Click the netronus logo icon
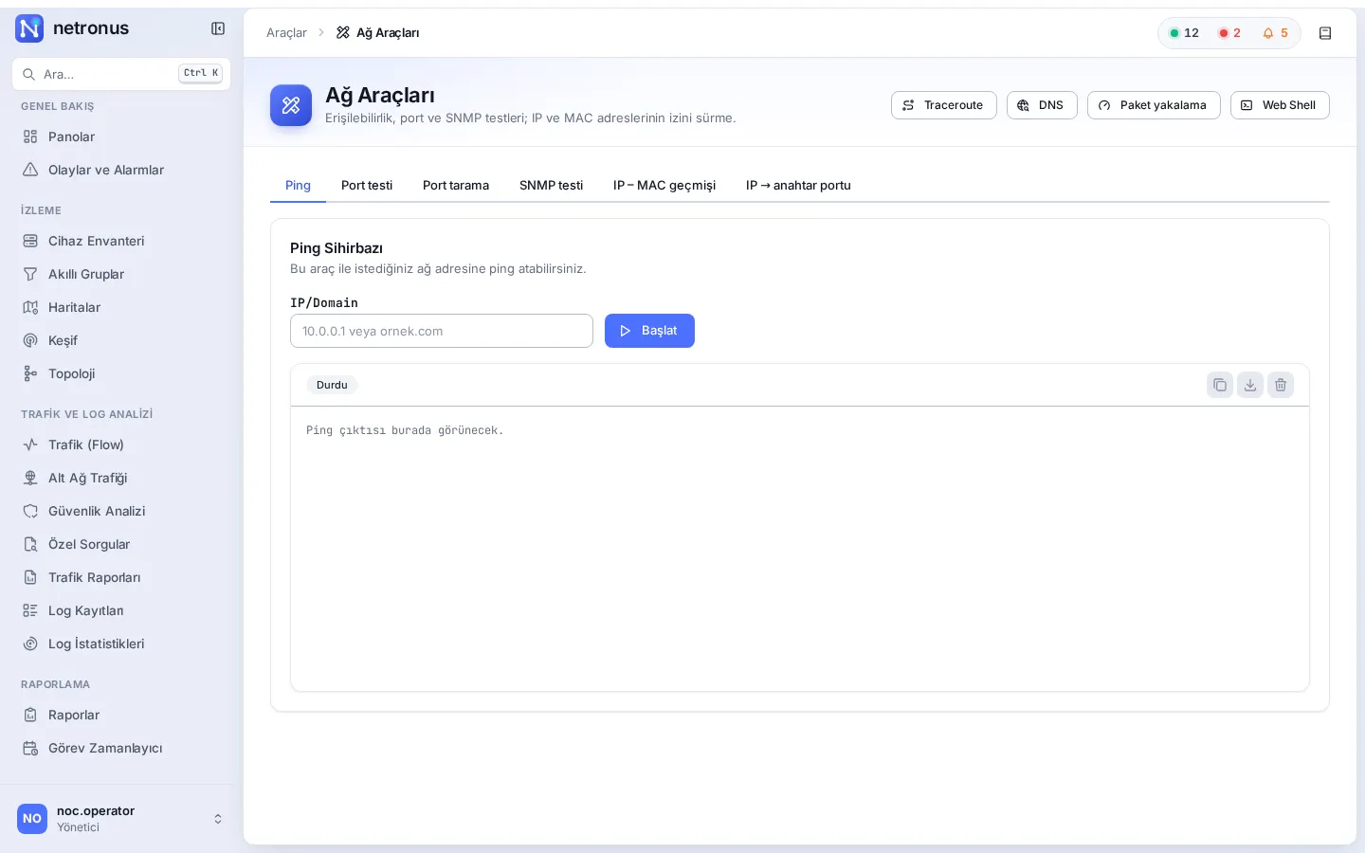This screenshot has height=853, width=1365. (x=29, y=28)
